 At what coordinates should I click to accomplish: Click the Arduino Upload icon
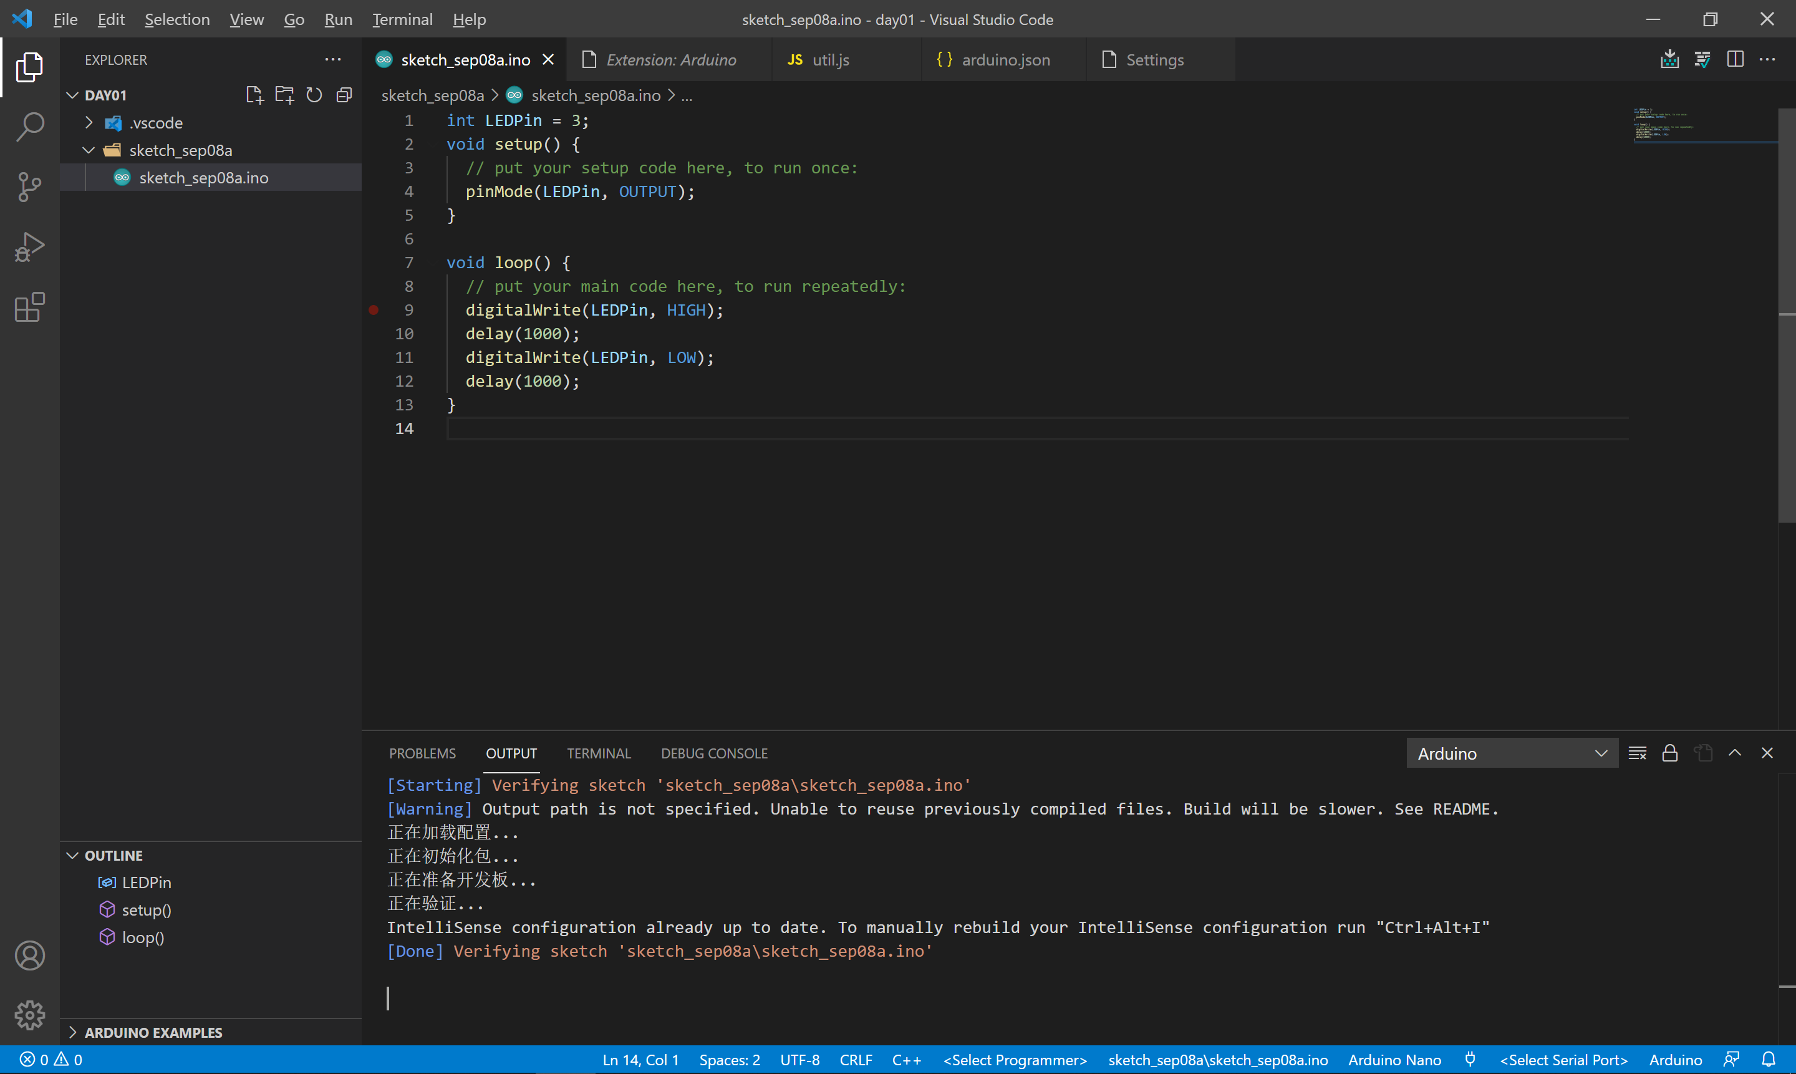coord(1670,59)
